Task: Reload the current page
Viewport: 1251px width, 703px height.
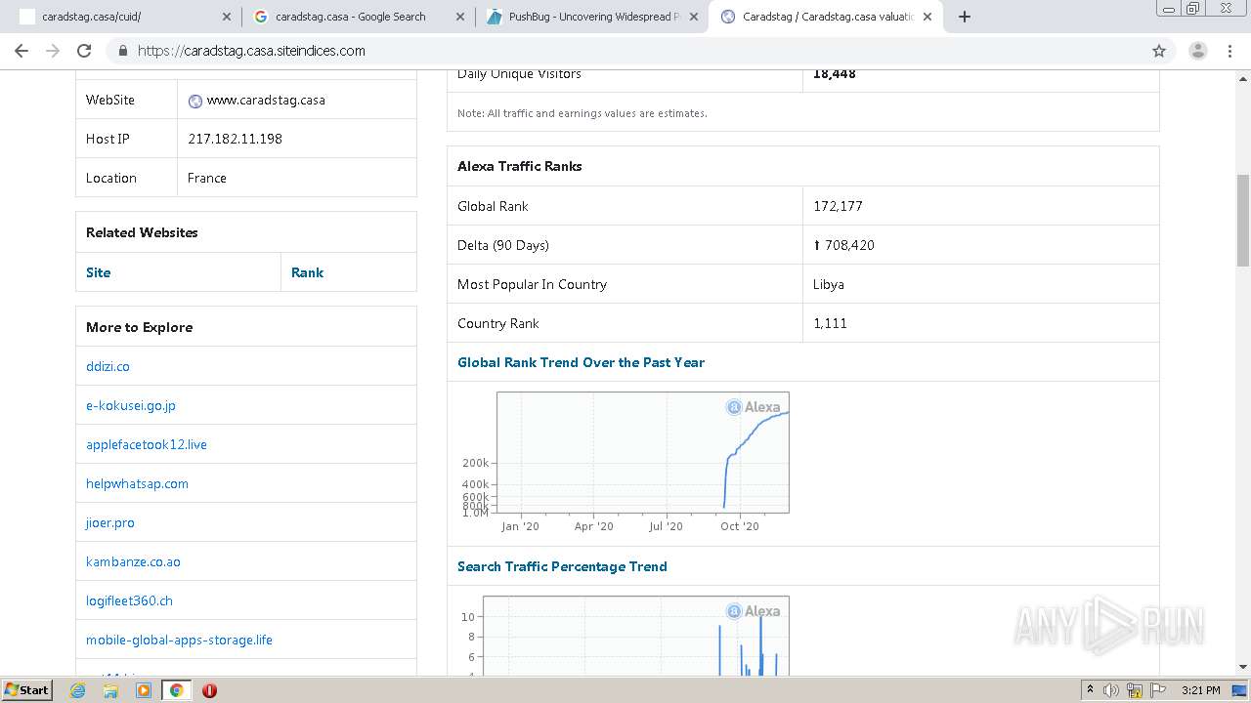Action: click(x=84, y=51)
